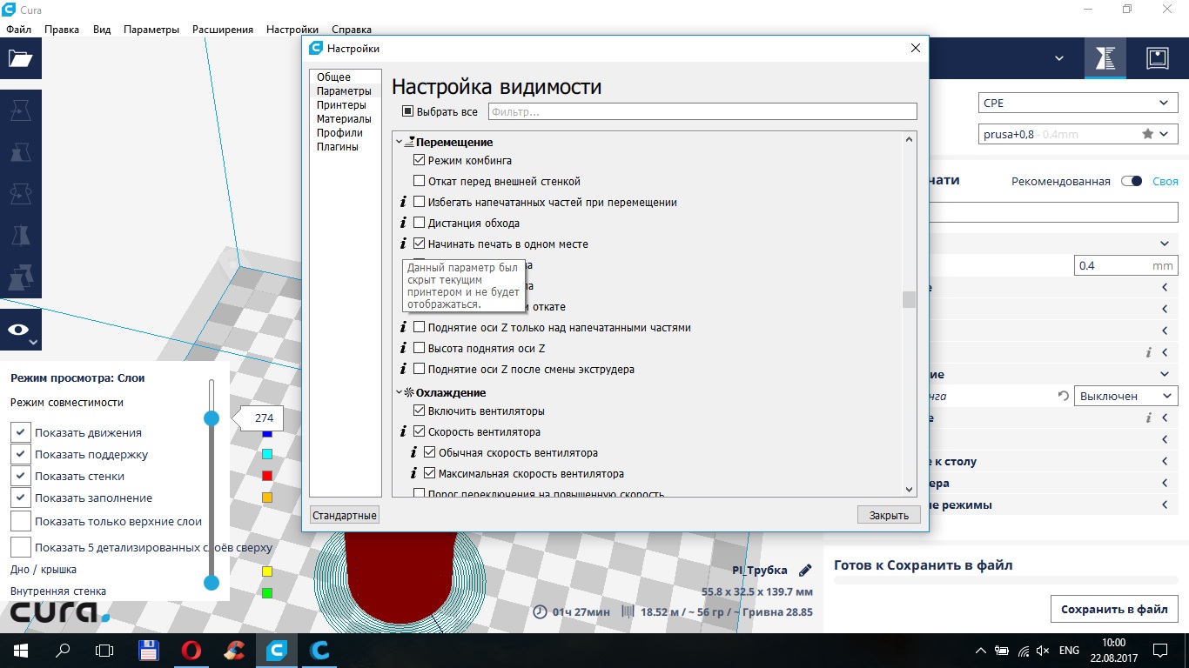Open the Выключен combing mode dropdown
Screen dimensions: 1189x668
[x=1125, y=396]
